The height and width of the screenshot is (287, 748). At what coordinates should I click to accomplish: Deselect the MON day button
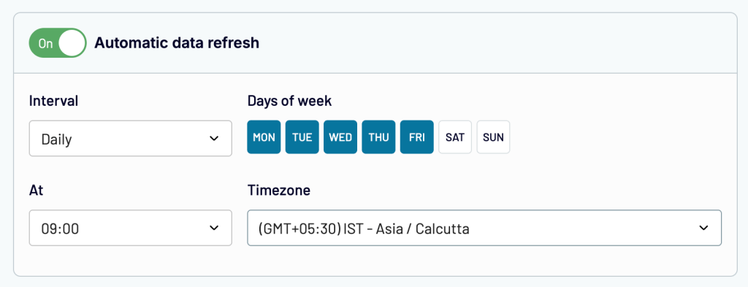coord(264,137)
